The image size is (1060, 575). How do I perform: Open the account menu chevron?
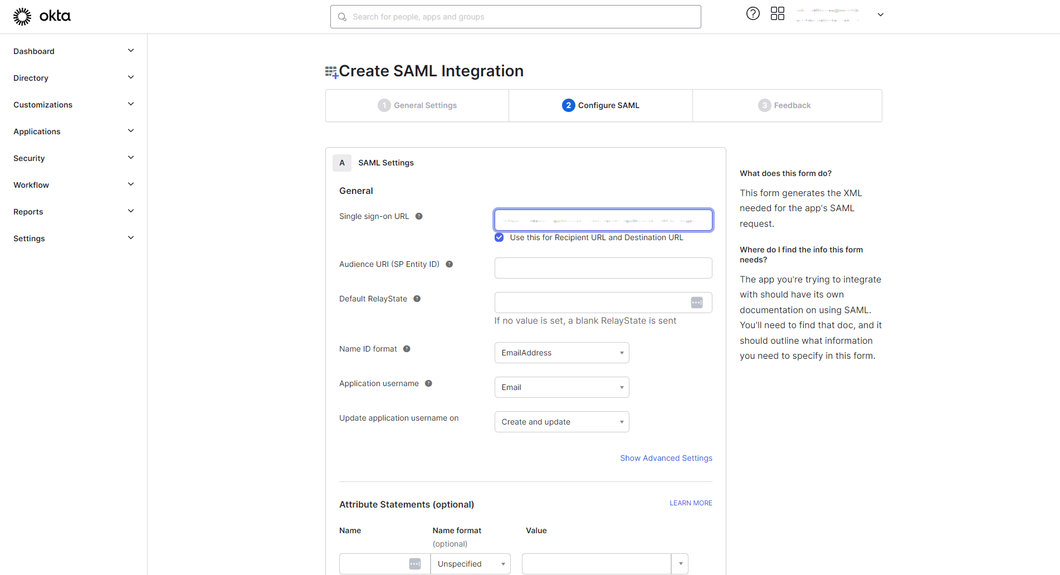(x=880, y=15)
